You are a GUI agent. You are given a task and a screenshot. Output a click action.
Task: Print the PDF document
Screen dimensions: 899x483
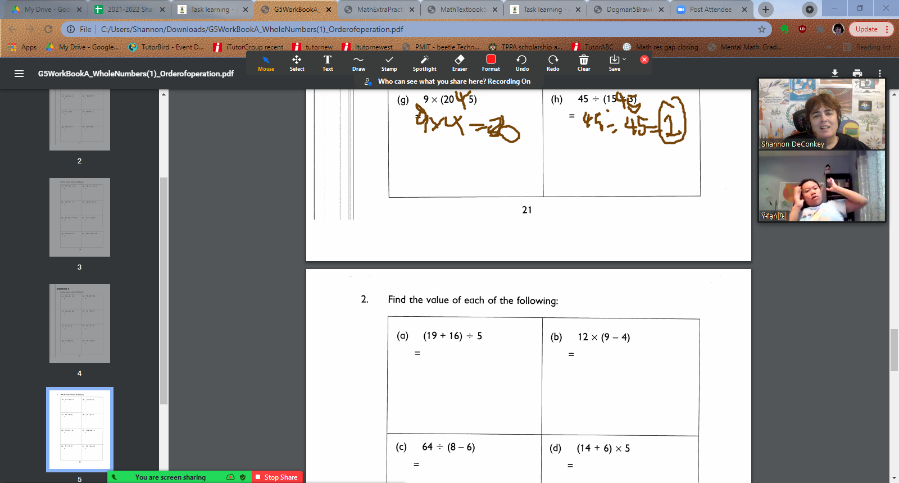coord(857,73)
